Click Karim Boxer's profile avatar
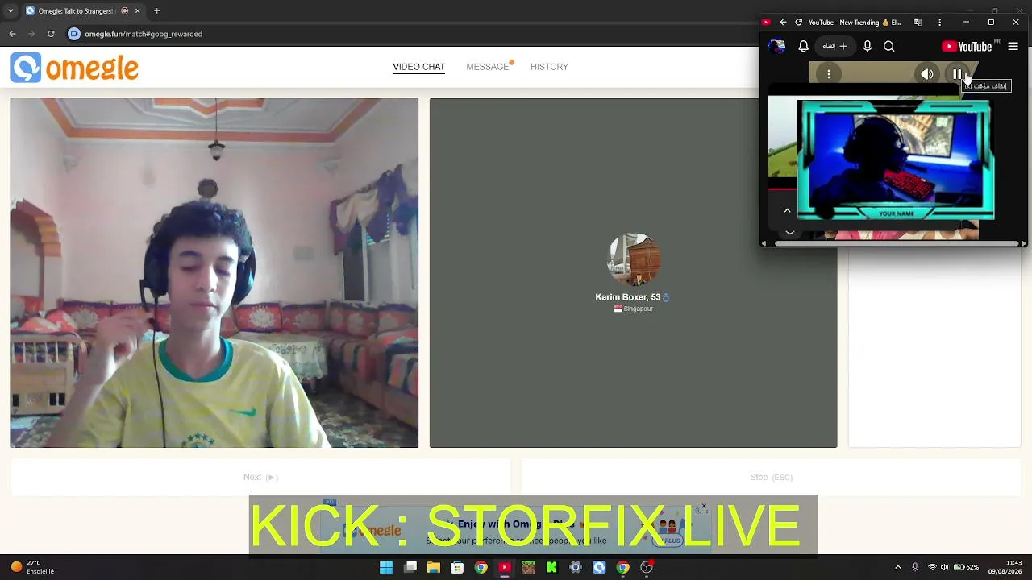Image resolution: width=1032 pixels, height=580 pixels. click(634, 259)
